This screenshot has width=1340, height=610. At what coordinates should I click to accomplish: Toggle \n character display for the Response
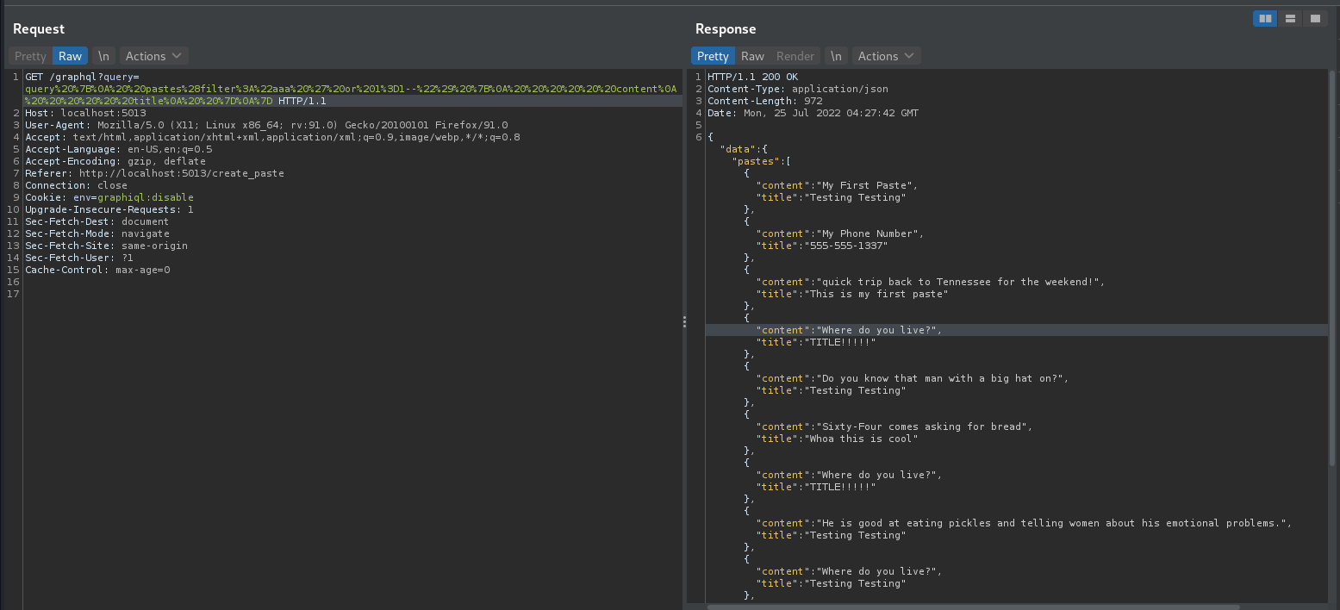click(x=836, y=55)
